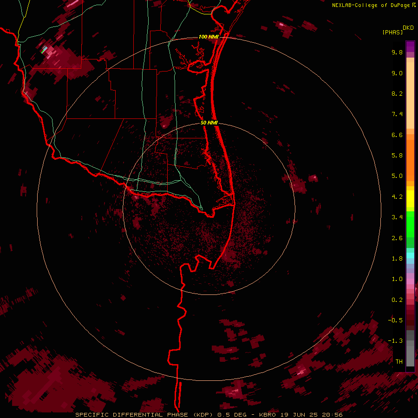Viewport: 418px width, 418px height.
Task: Click the 19 JUN 25 20:56 timestamp
Action: pyautogui.click(x=311, y=415)
